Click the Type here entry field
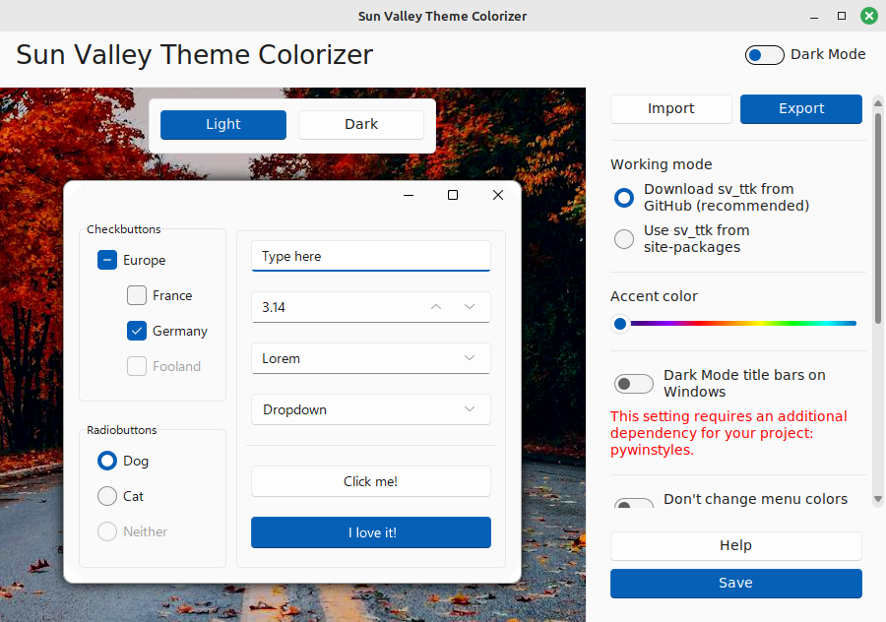 (371, 256)
